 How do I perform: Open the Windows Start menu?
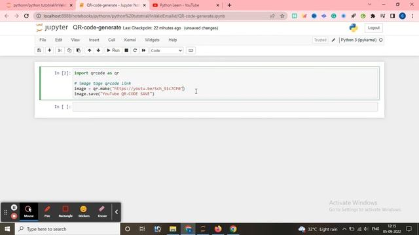(x=7, y=229)
